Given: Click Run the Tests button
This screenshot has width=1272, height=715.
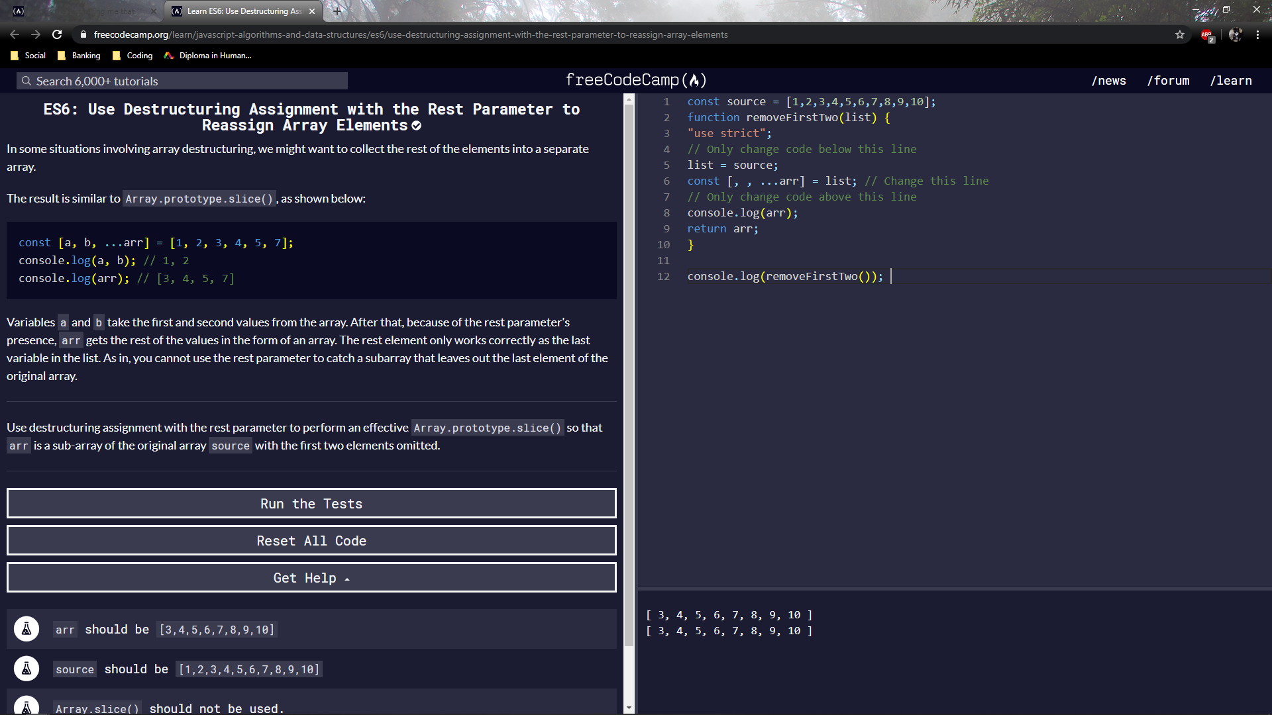Looking at the screenshot, I should (x=311, y=503).
